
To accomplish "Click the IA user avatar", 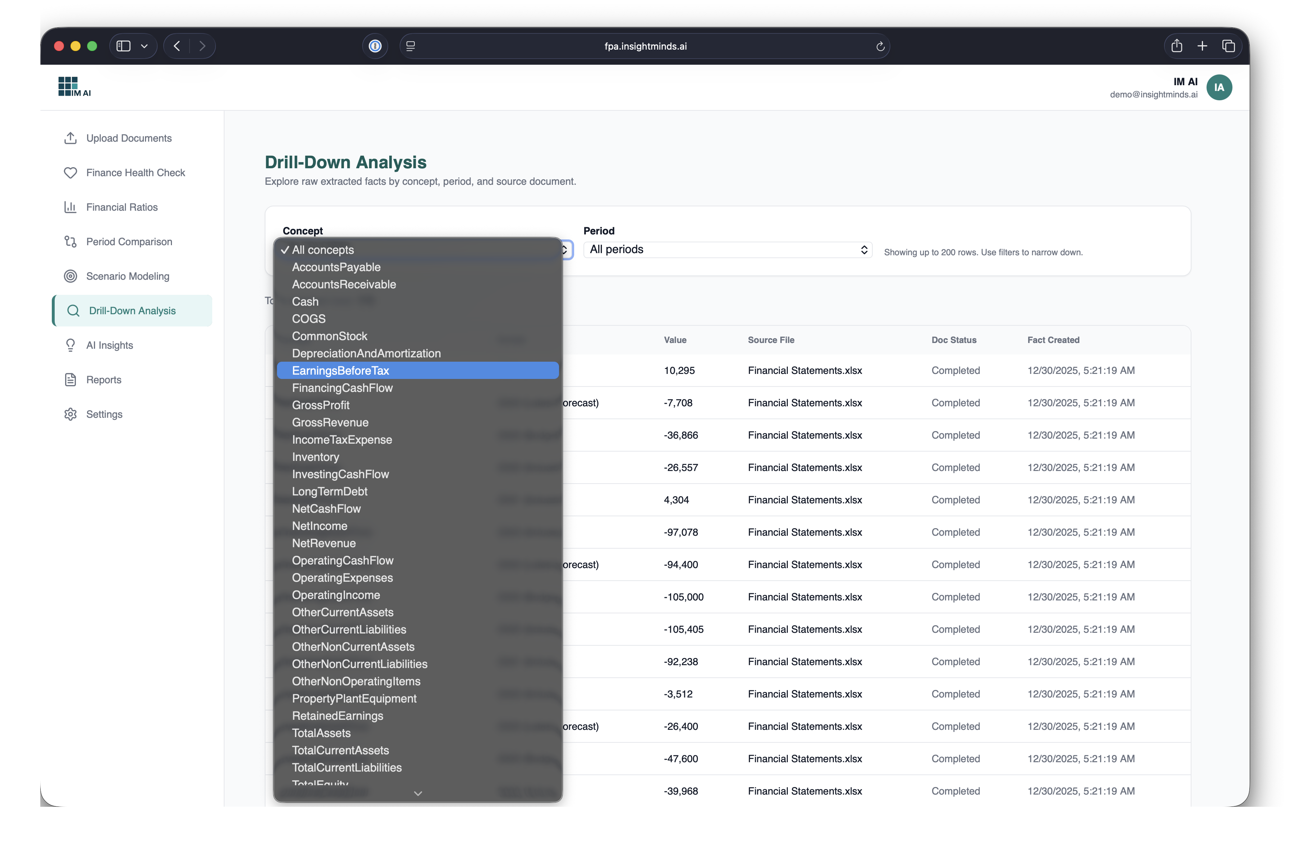I will tap(1219, 88).
